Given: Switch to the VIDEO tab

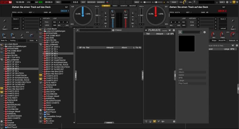Looking at the screenshot, I should pyautogui.click(x=115, y=6).
